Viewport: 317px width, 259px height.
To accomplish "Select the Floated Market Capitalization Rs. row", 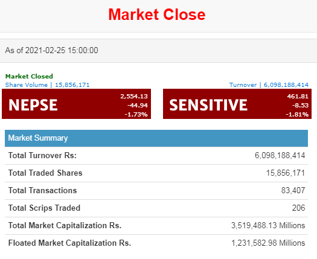I will point(156,243).
